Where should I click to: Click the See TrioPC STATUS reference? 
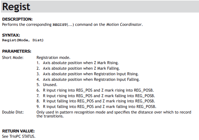(19, 136)
